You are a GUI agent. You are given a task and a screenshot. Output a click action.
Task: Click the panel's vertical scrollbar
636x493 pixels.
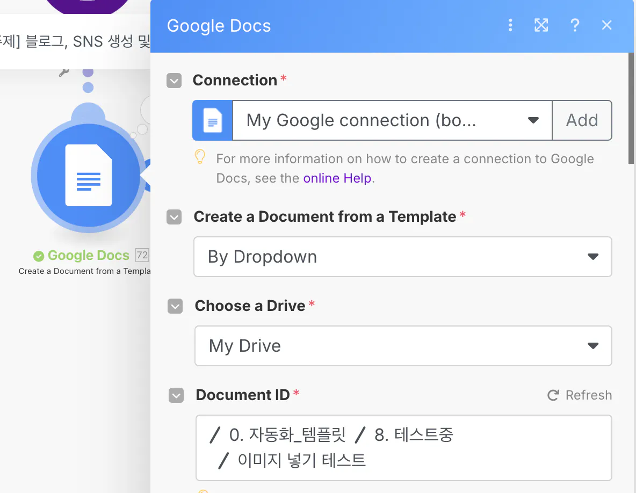(x=631, y=108)
